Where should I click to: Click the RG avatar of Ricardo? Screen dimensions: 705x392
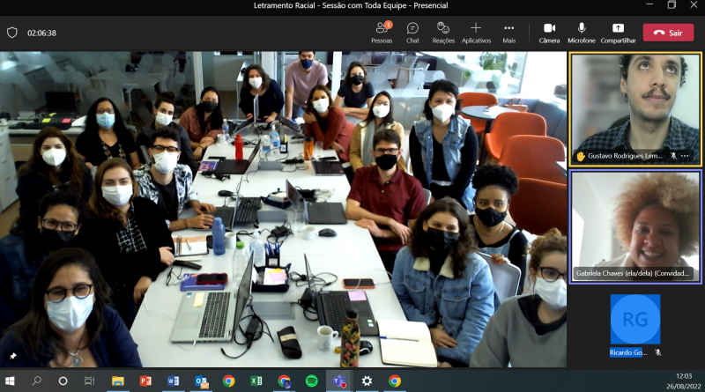634,318
